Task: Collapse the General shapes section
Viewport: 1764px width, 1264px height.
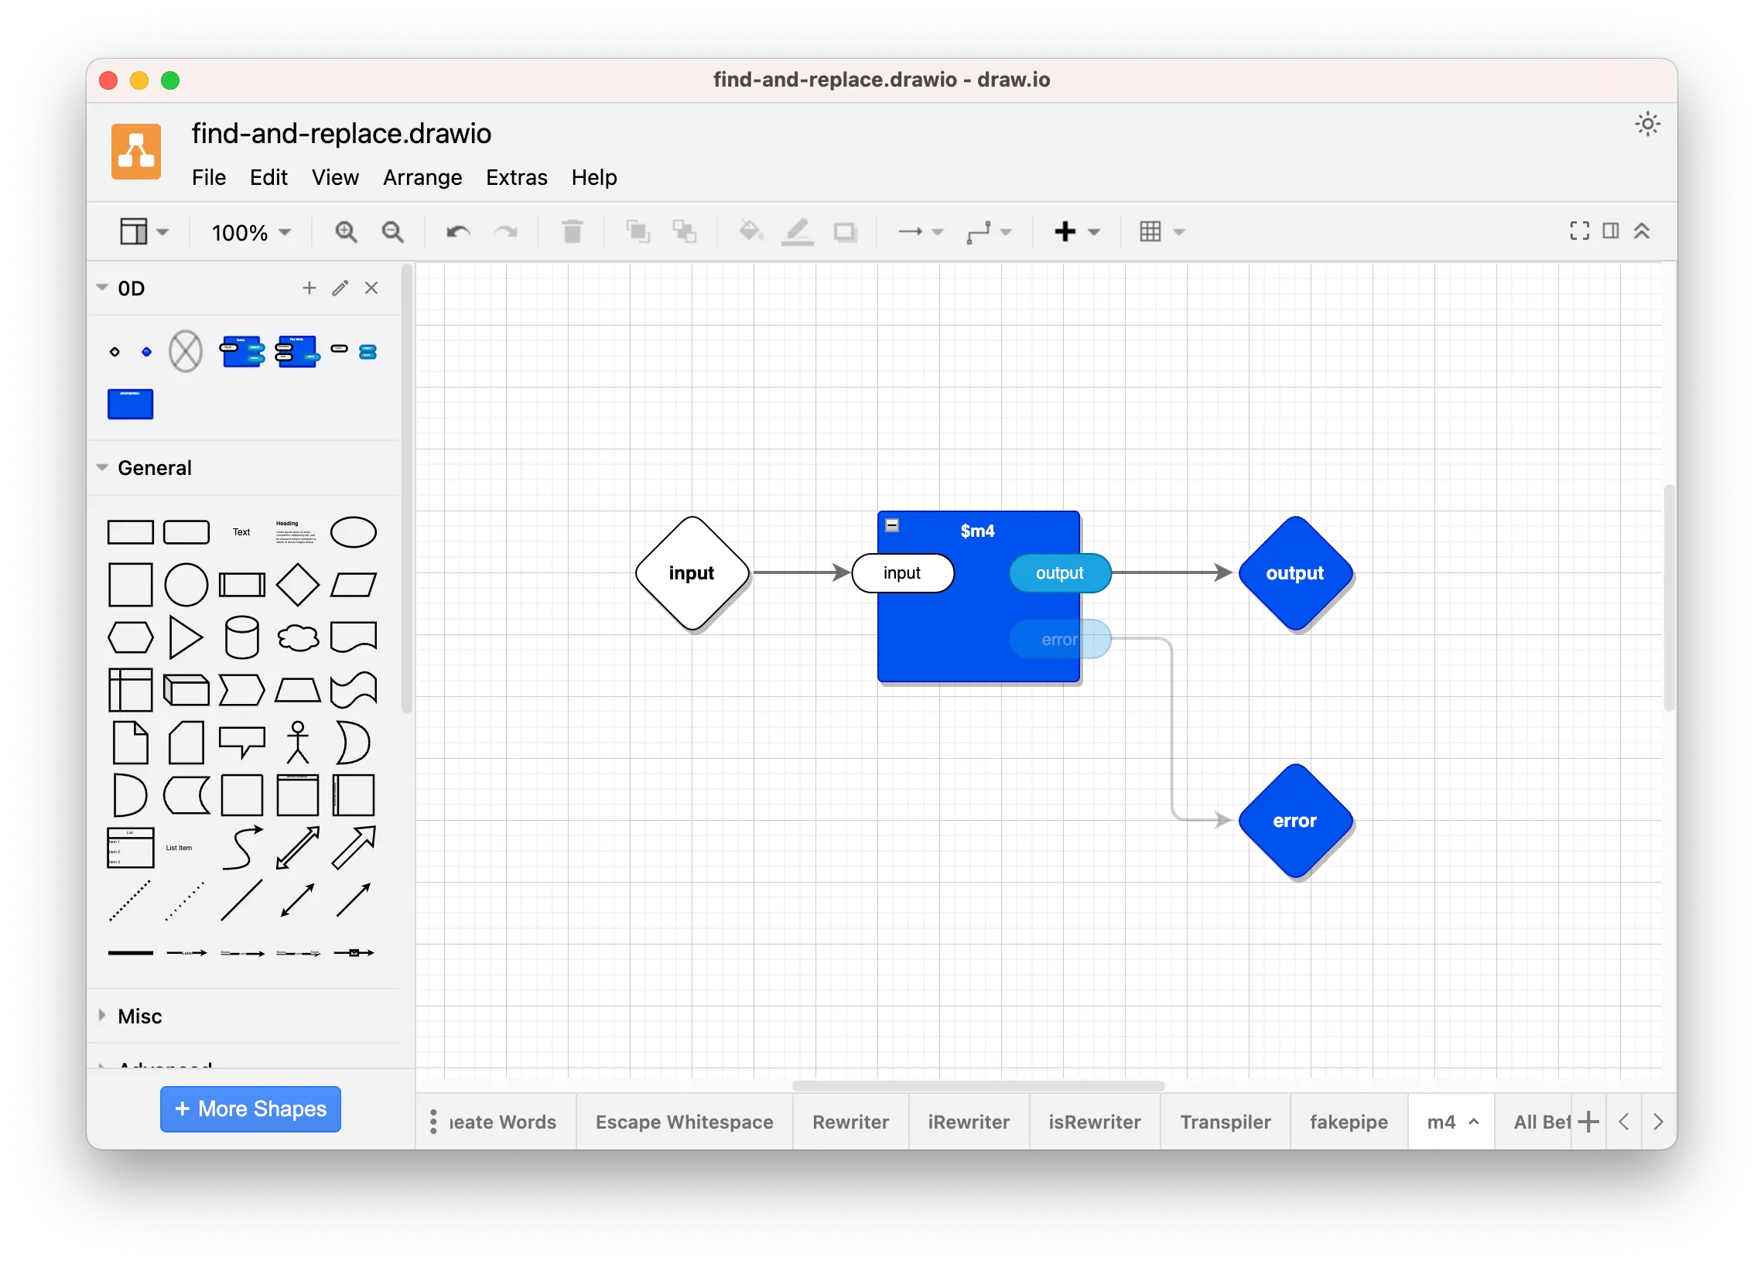Action: pos(154,467)
